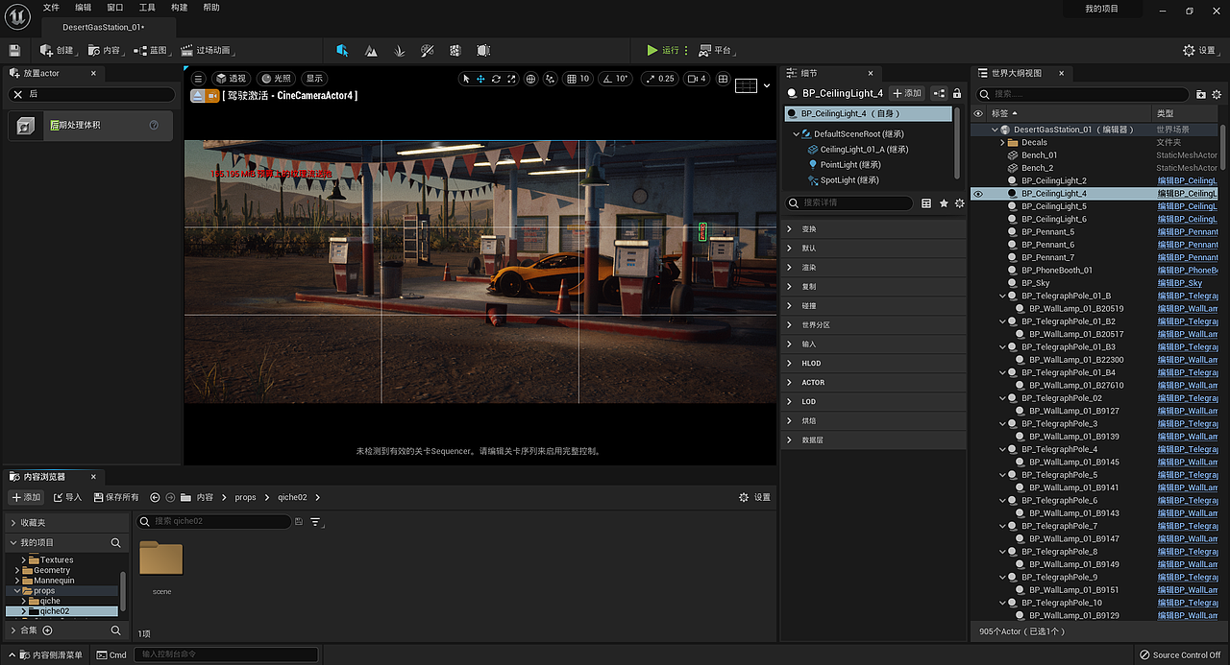
Task: Click the eye column header in outliner
Action: (978, 113)
